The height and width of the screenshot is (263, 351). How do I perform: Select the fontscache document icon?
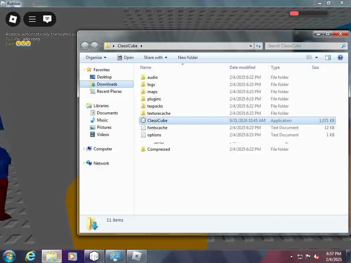143,128
